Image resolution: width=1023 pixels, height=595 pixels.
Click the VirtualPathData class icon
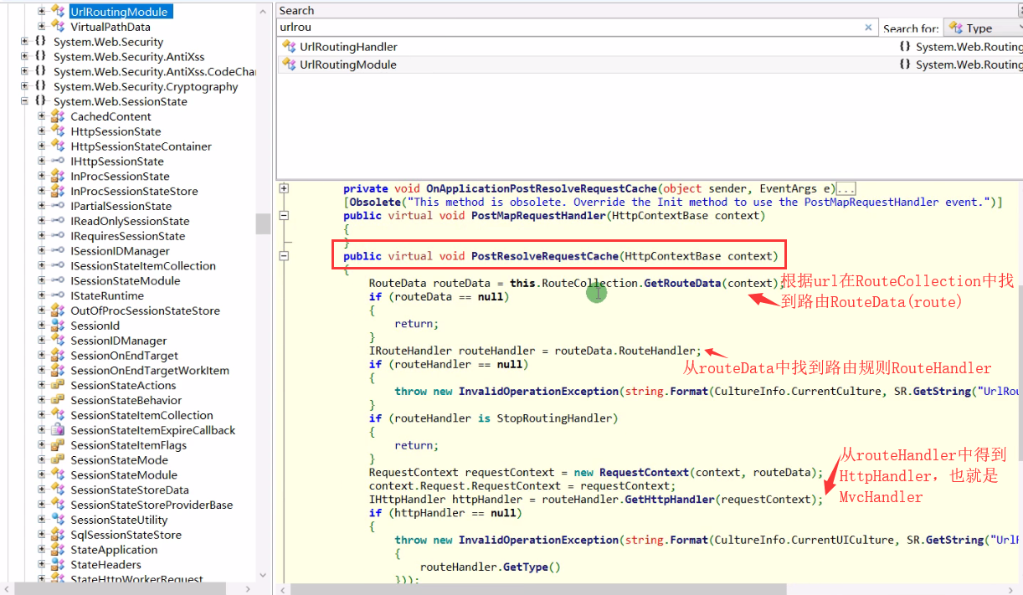57,27
